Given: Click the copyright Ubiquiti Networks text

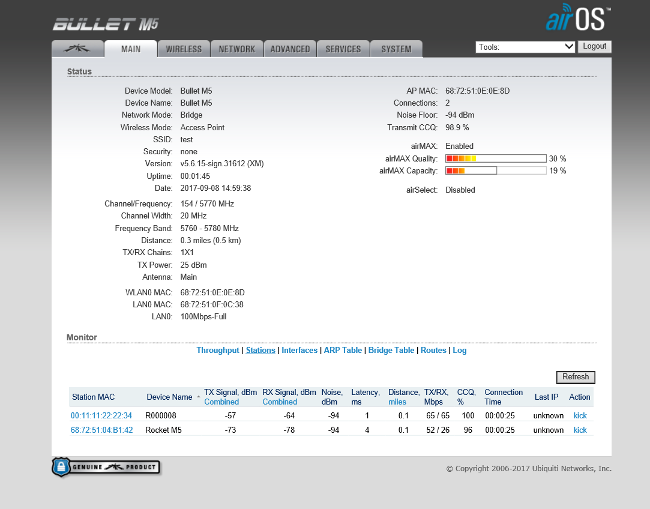Looking at the screenshot, I should tap(529, 468).
